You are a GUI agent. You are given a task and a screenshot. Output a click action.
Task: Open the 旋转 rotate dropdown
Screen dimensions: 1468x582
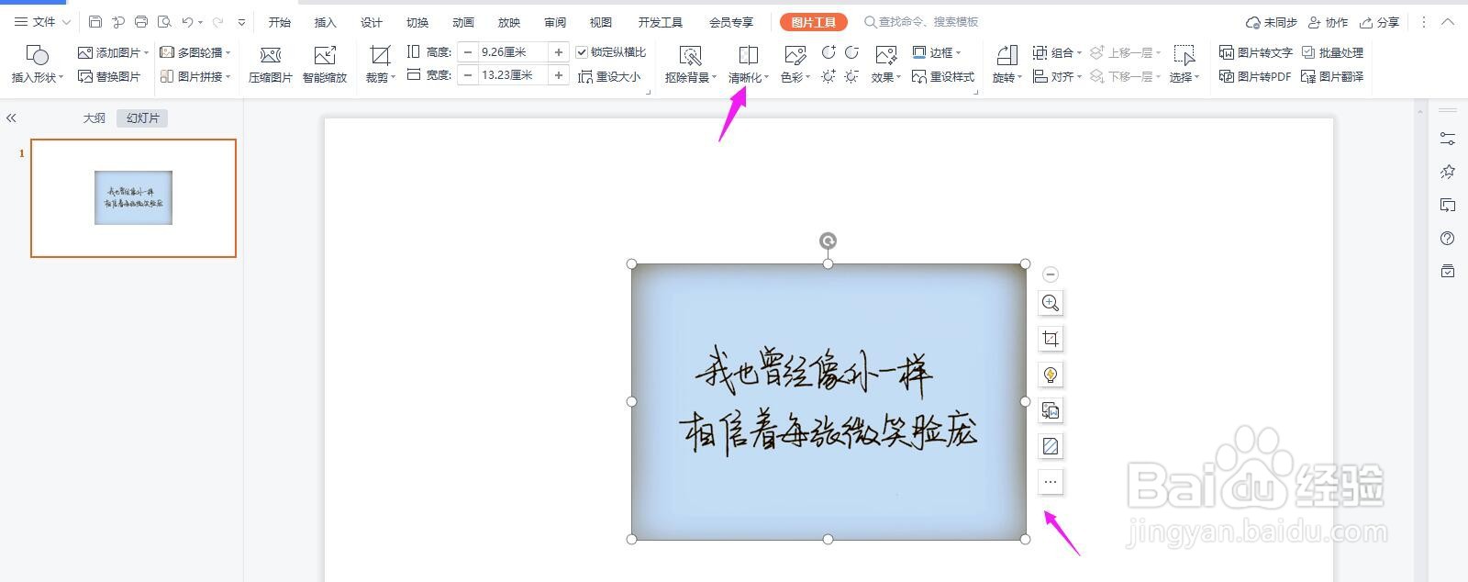(1006, 64)
